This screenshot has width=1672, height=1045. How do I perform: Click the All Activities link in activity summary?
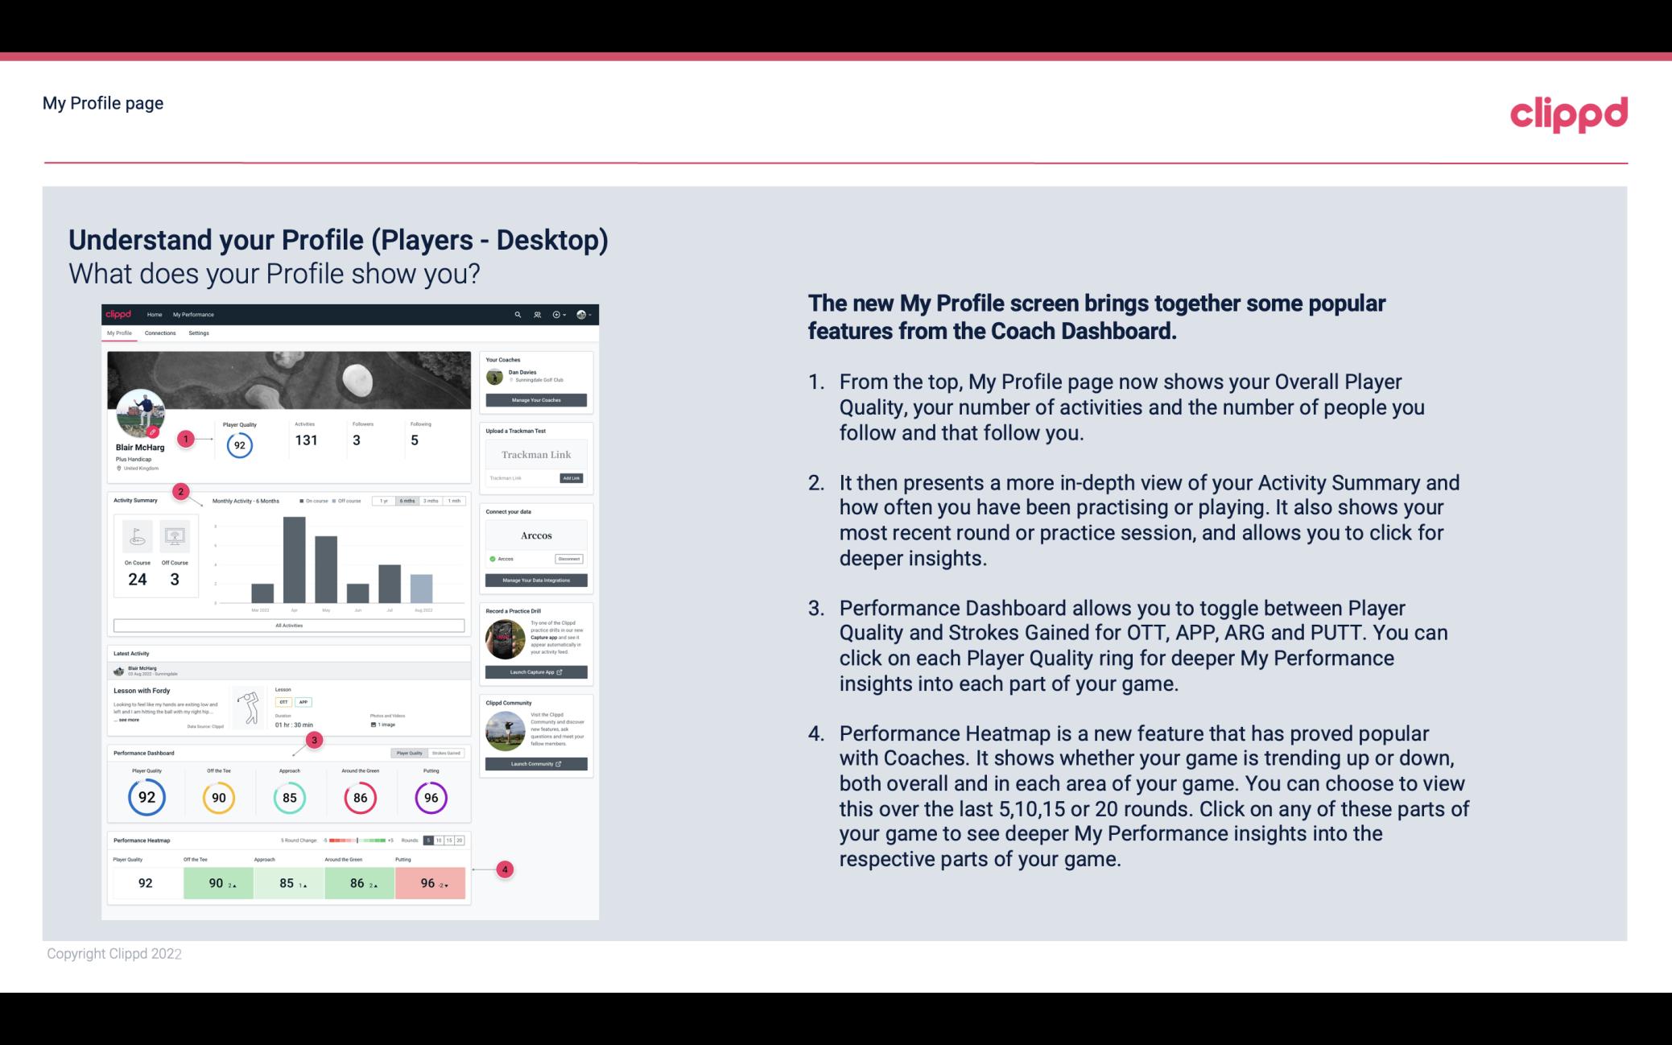[x=289, y=625]
